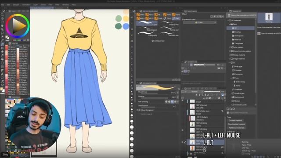
Task: Close the active canvas document tab
Action: pyautogui.click(x=53, y=8)
